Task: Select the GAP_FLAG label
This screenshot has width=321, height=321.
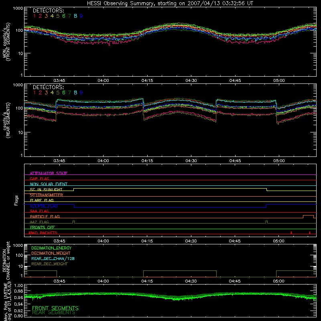Action: point(40,179)
